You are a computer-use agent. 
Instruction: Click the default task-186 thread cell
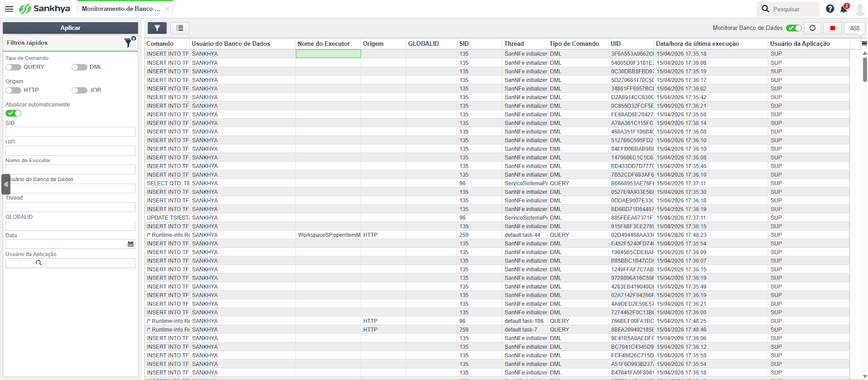(x=525, y=321)
